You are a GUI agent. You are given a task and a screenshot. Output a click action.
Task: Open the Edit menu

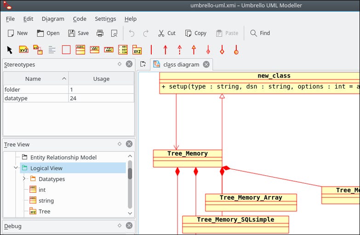click(28, 19)
